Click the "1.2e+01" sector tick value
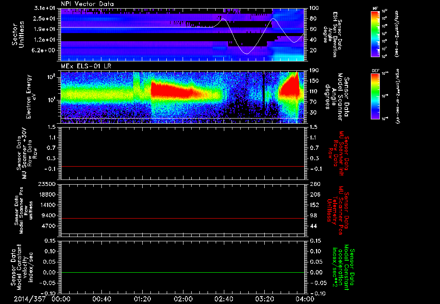The width and height of the screenshot is (440, 304). point(45,40)
